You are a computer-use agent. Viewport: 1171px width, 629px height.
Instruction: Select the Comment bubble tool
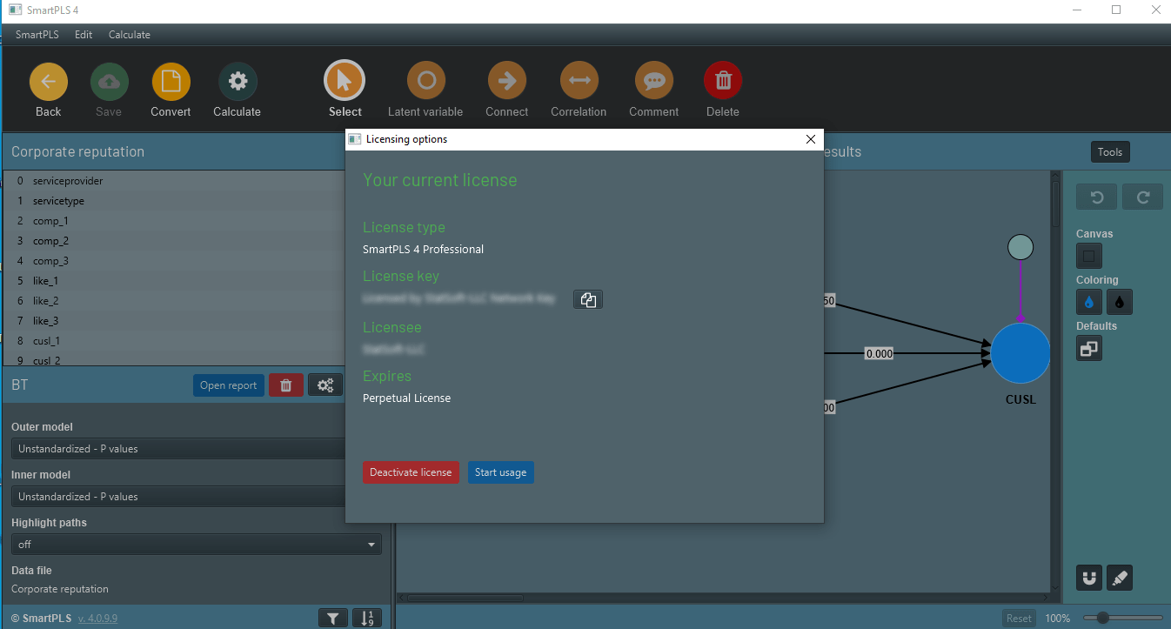(x=653, y=81)
